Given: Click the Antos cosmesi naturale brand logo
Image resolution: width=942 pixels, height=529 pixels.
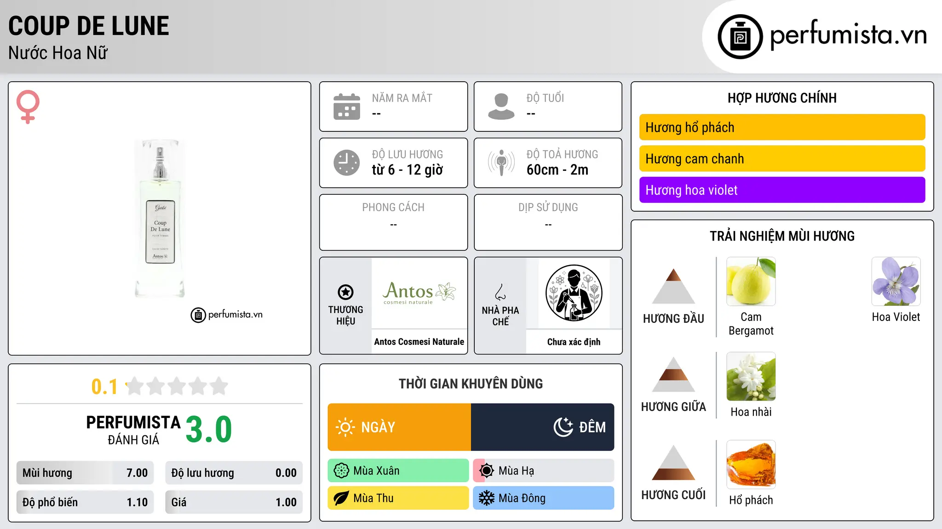Looking at the screenshot, I should [x=419, y=293].
